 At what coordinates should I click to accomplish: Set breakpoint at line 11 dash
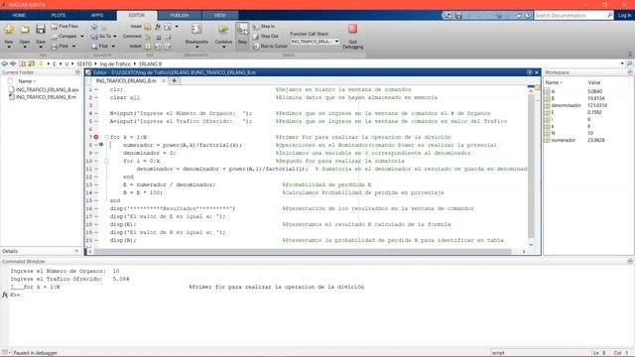coord(96,169)
